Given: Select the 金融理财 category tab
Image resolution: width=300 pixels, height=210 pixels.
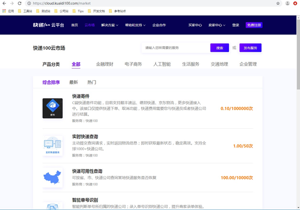Looking at the screenshot, I should (105, 64).
